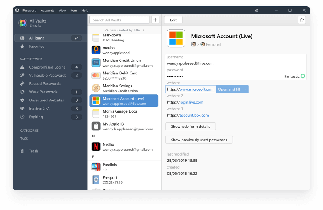Expand the TAGS section

[x=24, y=139]
